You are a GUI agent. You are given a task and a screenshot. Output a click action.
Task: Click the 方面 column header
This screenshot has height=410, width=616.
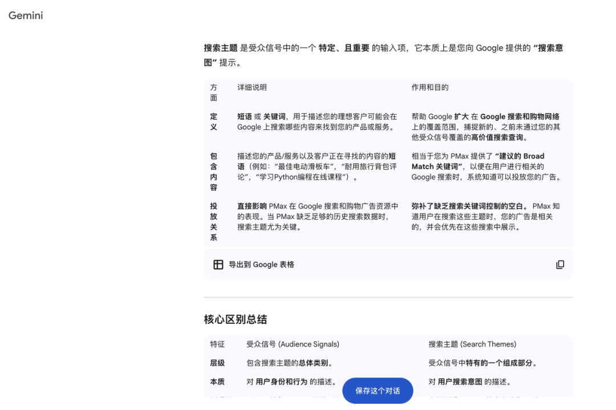coord(213,92)
